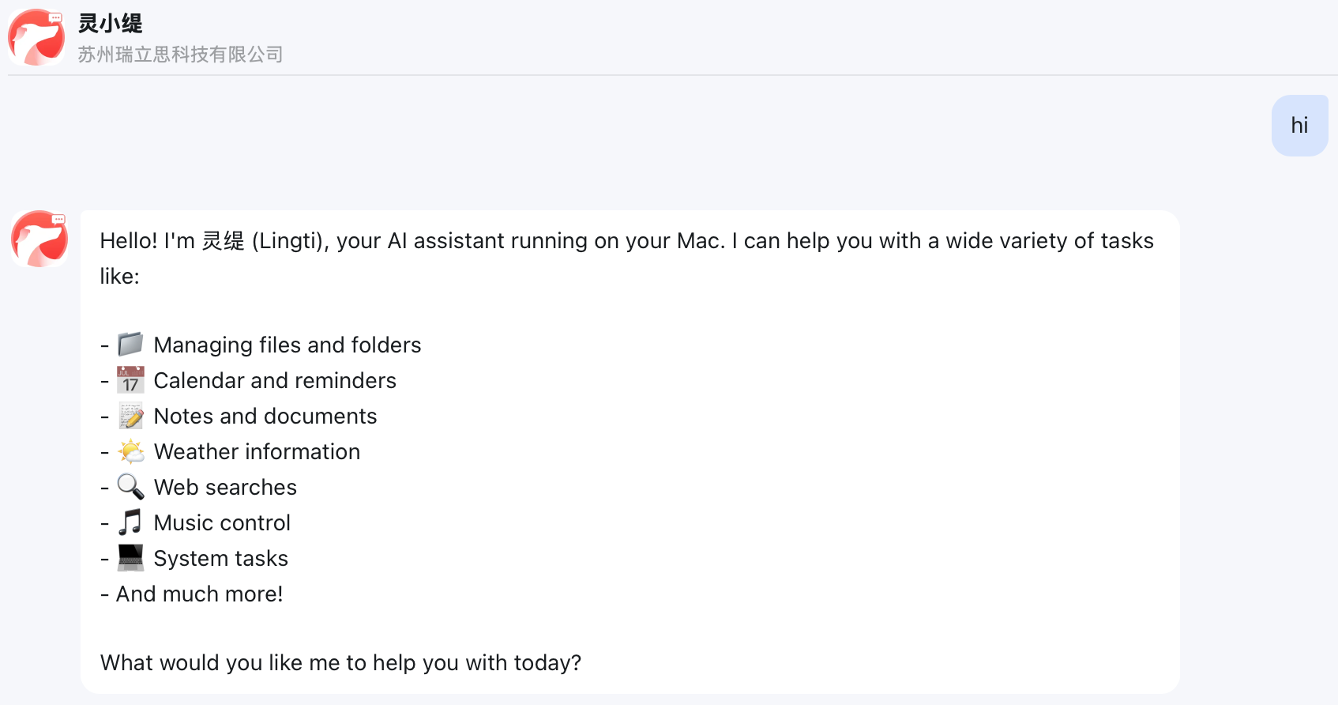The image size is (1338, 705).
Task: Click the 'Managing files and folders' text
Action: point(287,345)
